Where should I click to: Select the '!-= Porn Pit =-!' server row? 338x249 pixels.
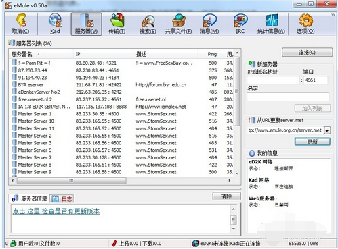[122, 63]
